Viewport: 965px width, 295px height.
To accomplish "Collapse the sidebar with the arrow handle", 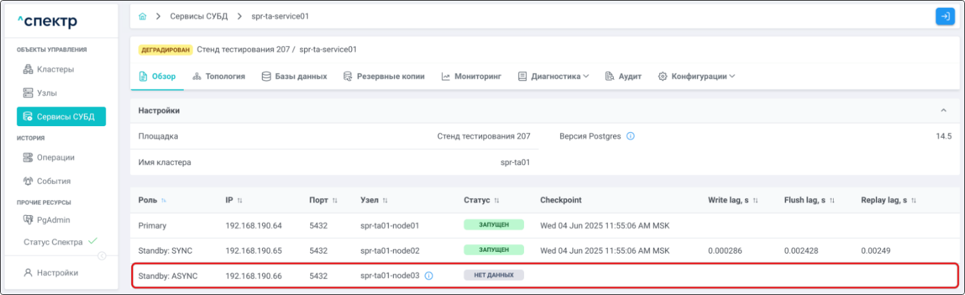I will coord(102,256).
